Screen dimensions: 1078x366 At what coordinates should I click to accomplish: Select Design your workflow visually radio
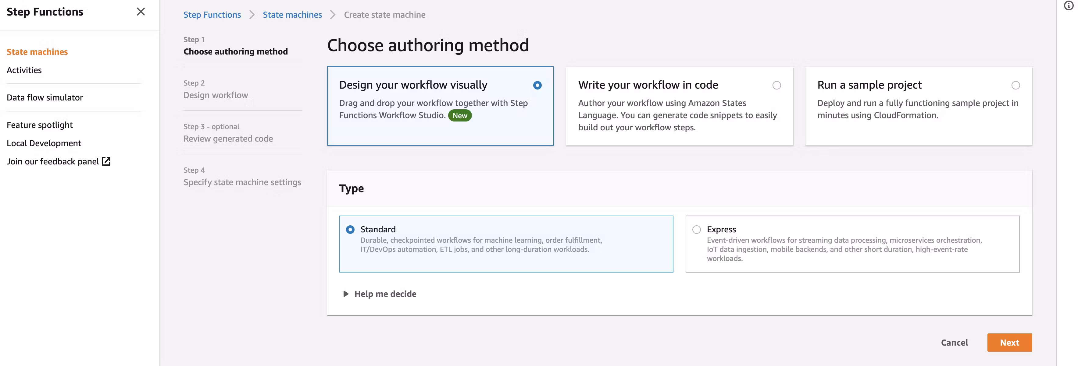[537, 85]
